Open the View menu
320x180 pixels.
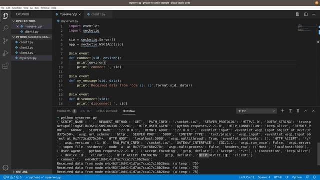[x=26, y=8]
